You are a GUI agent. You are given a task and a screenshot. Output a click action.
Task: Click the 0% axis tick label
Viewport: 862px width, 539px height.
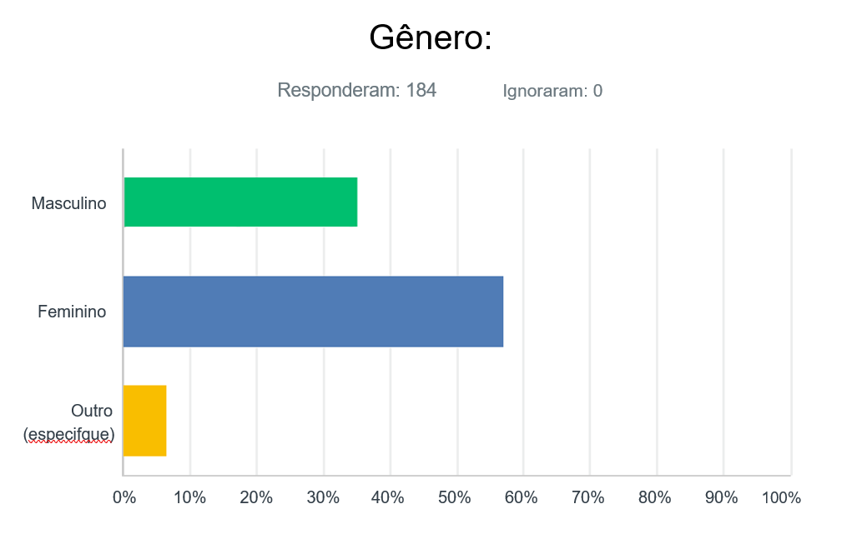(x=124, y=497)
